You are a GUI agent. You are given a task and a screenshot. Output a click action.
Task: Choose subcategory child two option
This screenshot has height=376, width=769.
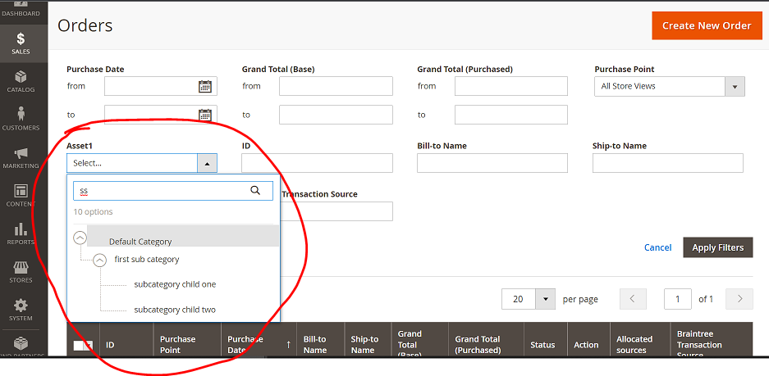pyautogui.click(x=175, y=310)
